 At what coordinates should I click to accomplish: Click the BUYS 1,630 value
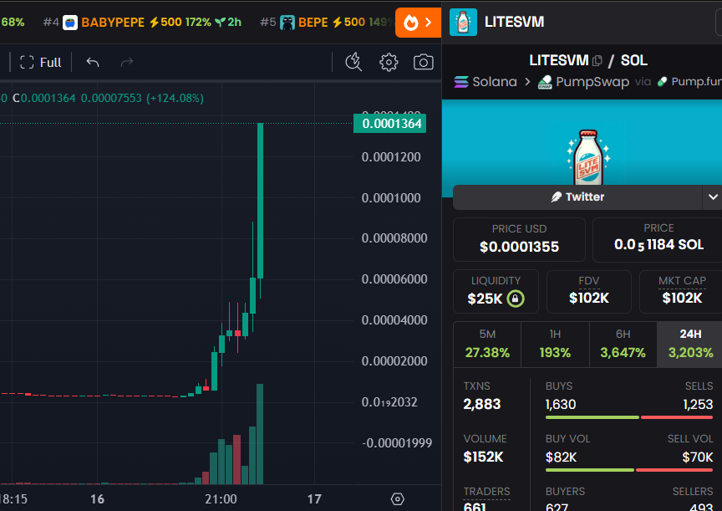click(x=561, y=405)
